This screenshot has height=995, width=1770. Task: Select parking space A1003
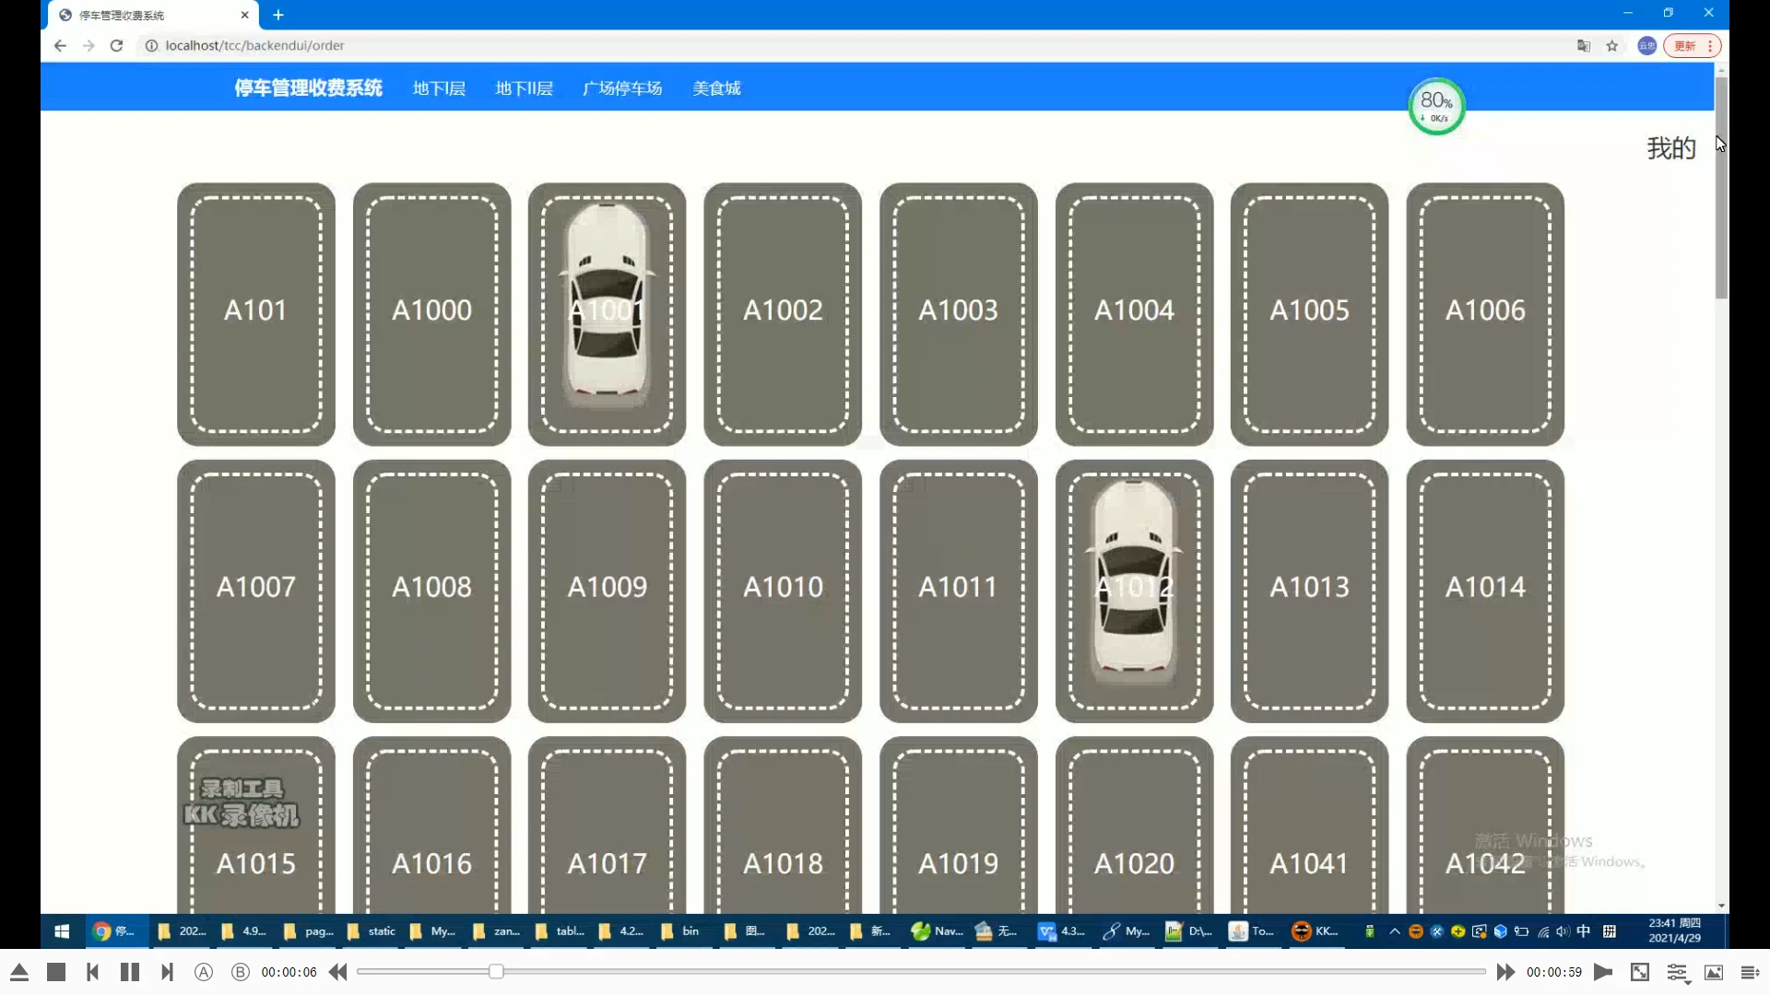tap(958, 313)
